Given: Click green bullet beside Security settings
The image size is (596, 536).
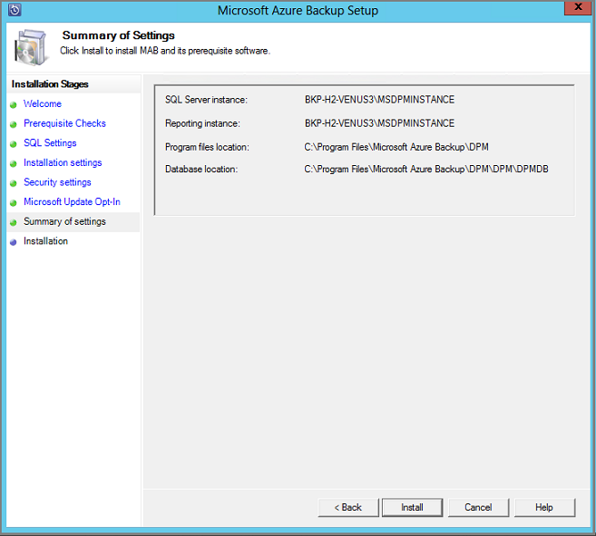Looking at the screenshot, I should (x=14, y=183).
